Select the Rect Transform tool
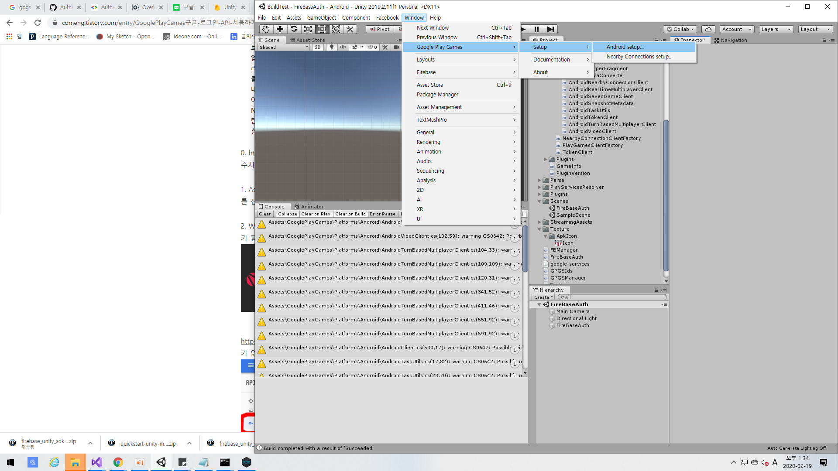This screenshot has height=471, width=838. pyautogui.click(x=322, y=29)
